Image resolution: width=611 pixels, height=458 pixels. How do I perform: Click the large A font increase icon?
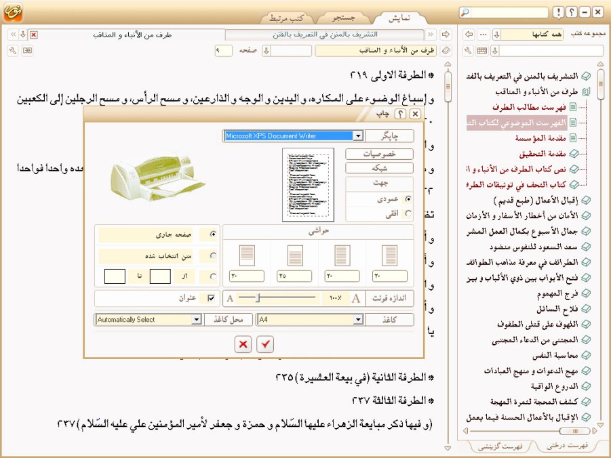point(356,299)
